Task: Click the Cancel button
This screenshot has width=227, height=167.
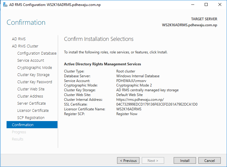Action: [209, 160]
